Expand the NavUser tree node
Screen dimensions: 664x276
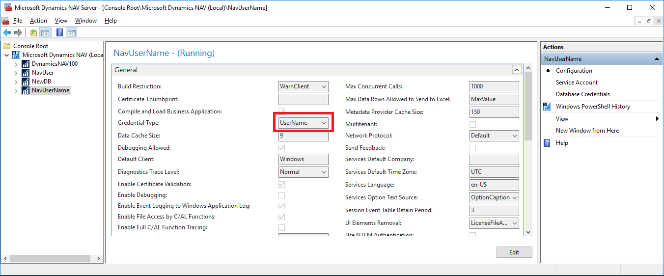[x=16, y=73]
